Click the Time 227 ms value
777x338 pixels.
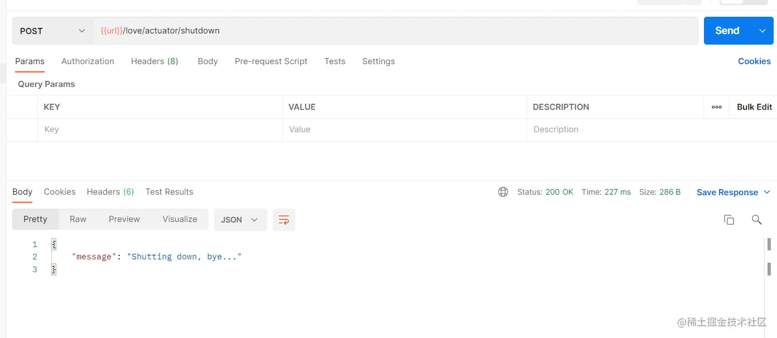[617, 192]
